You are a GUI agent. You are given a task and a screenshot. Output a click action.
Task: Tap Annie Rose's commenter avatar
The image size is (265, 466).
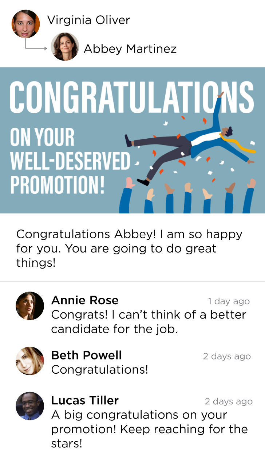30,306
